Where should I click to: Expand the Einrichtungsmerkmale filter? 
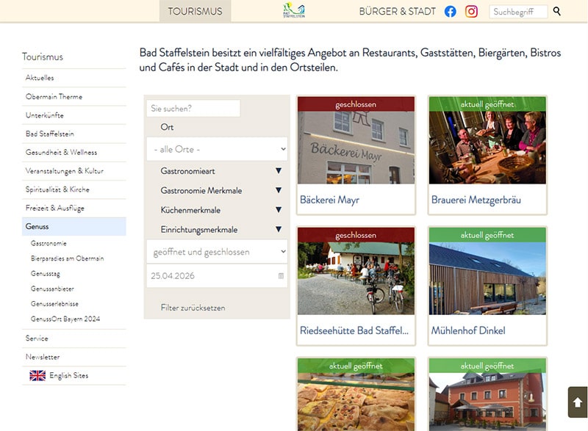point(279,230)
